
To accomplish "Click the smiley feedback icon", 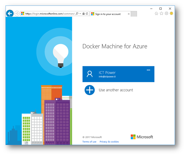I will [x=172, y=13].
